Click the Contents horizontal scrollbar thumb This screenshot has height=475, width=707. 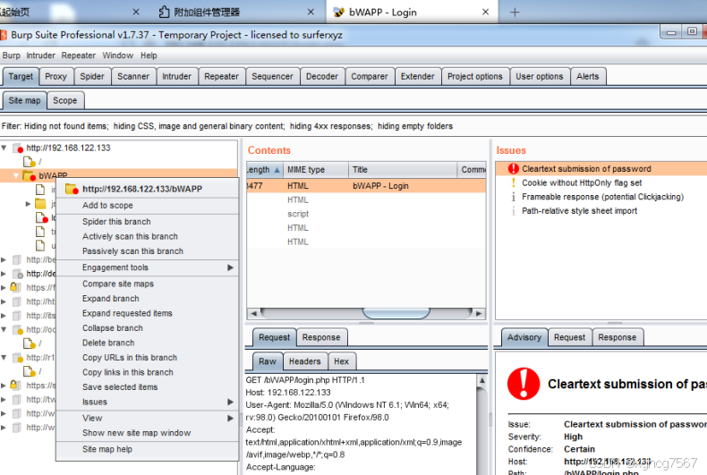tap(396, 313)
